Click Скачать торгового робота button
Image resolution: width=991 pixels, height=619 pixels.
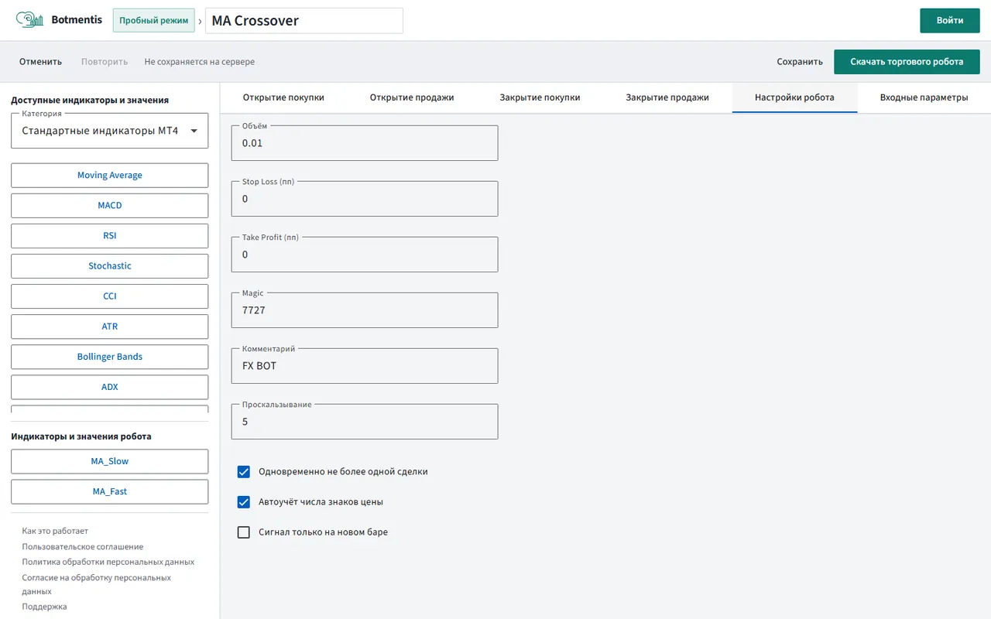(907, 61)
